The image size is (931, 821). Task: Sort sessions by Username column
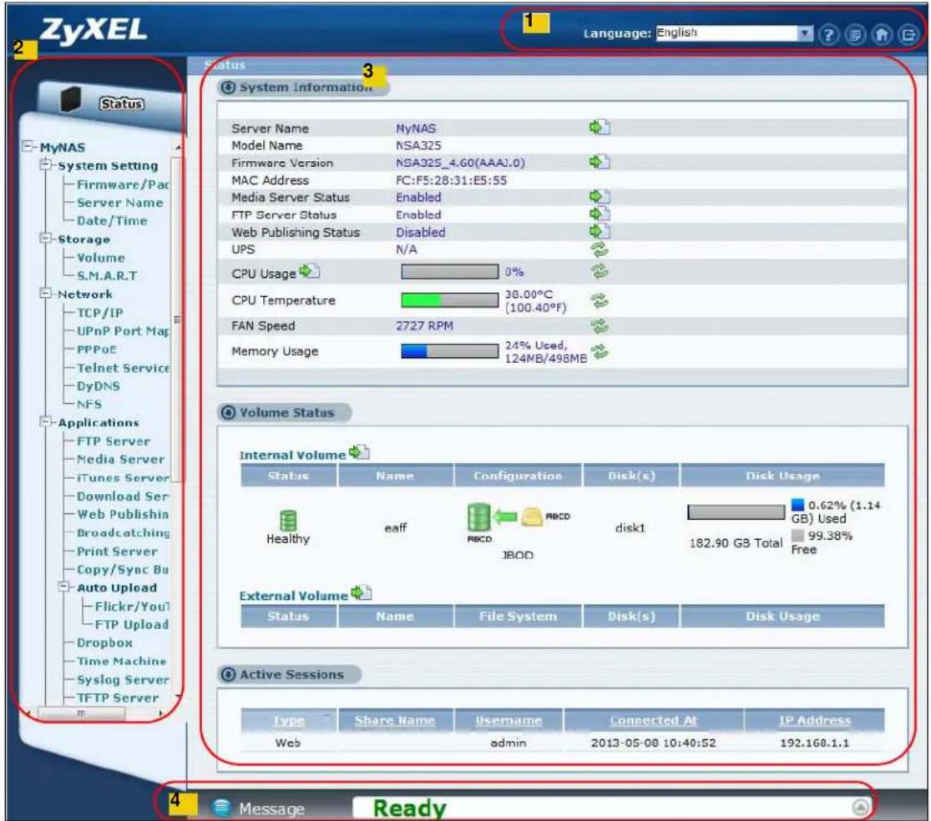[x=509, y=720]
